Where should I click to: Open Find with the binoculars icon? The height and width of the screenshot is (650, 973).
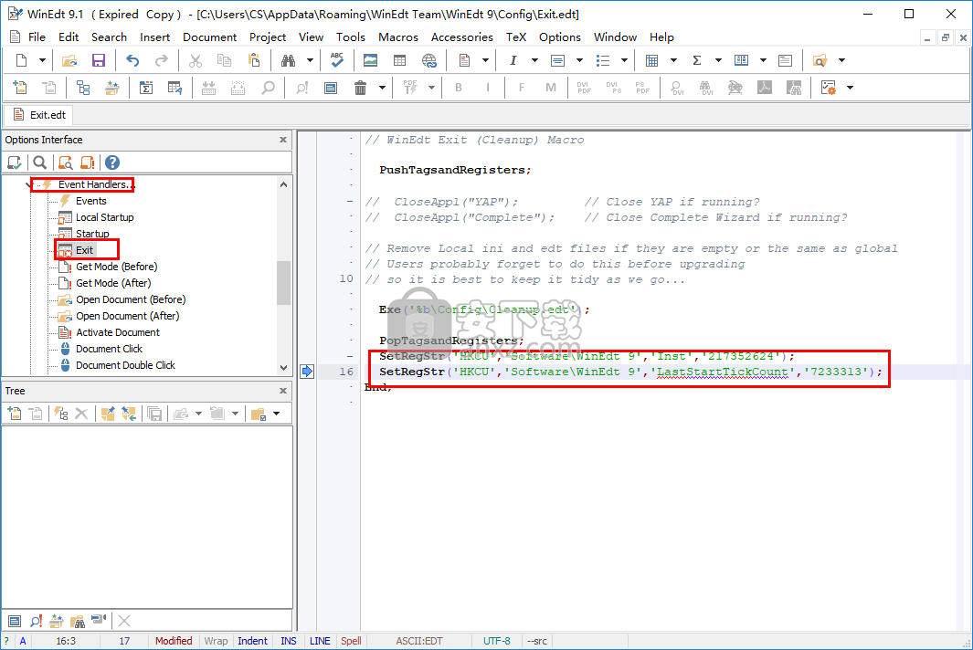coord(288,60)
